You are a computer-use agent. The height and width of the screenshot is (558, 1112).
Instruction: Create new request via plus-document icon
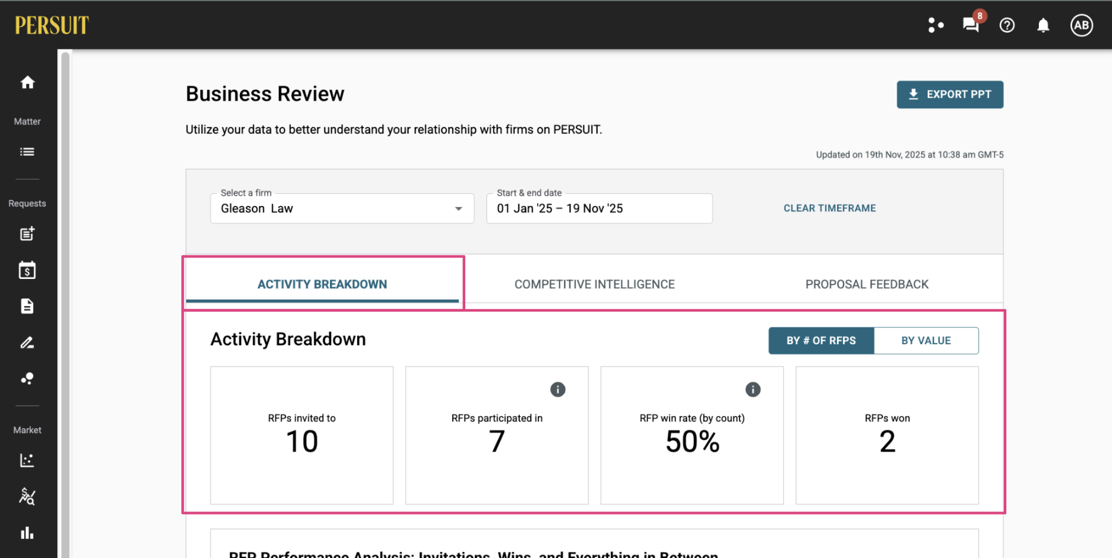tap(27, 234)
